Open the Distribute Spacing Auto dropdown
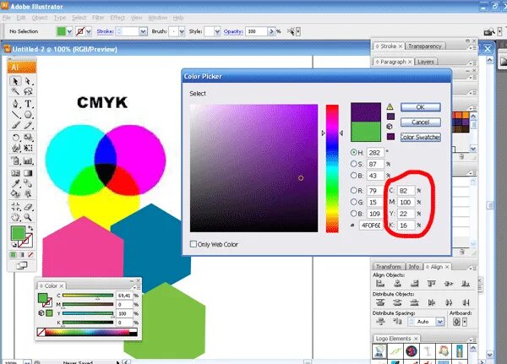The width and height of the screenshot is (507, 364). pos(439,322)
